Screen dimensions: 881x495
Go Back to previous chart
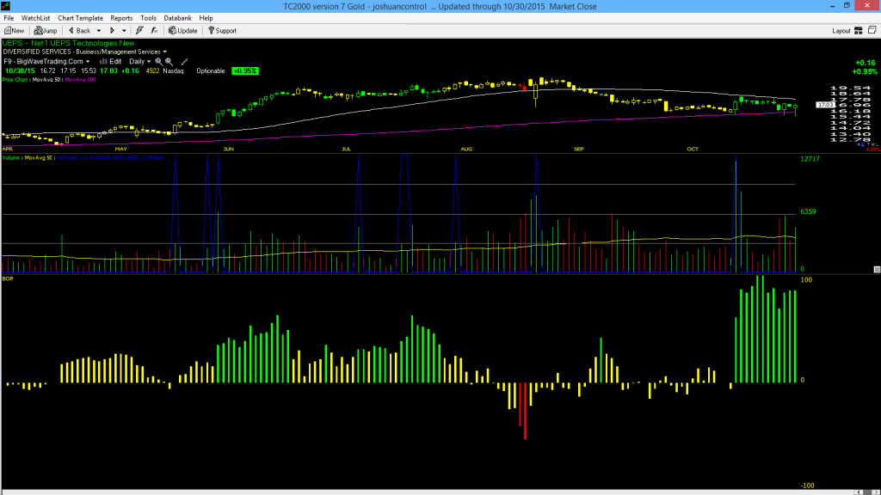coord(79,31)
